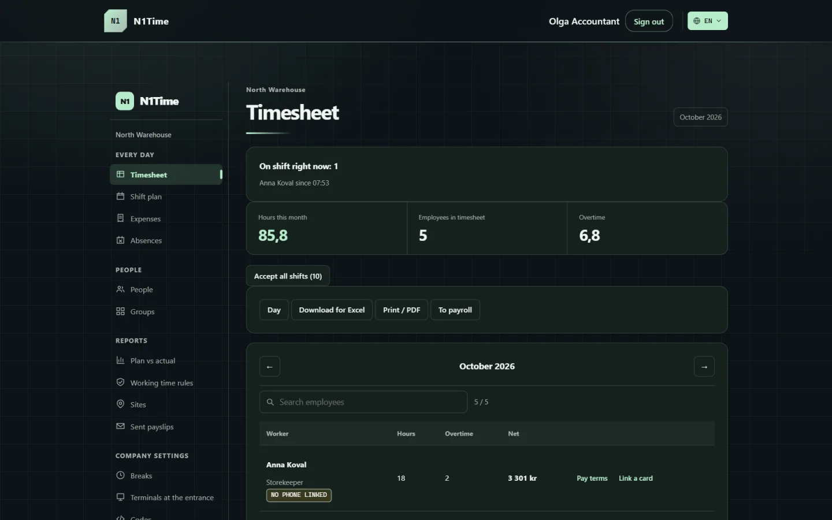Viewport: 832px width, 520px height.
Task: Go to previous month with left arrow
Action: (270, 366)
